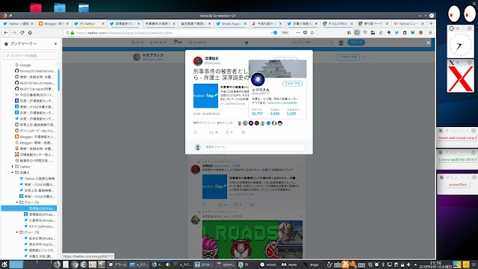
Task: Click the direct message envelope icon under tweet
Action: pos(243,132)
